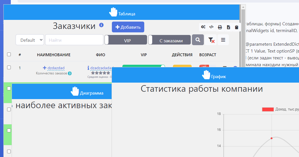Click the Заказчики heading
Screen dimensions: 299x157
tap(74, 26)
